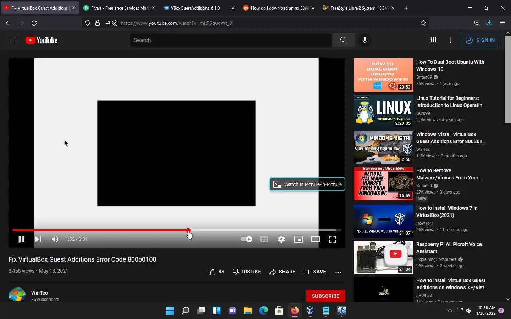Open How to install Windows 7 video
Viewport: 511px width, 319px height.
[x=447, y=212]
